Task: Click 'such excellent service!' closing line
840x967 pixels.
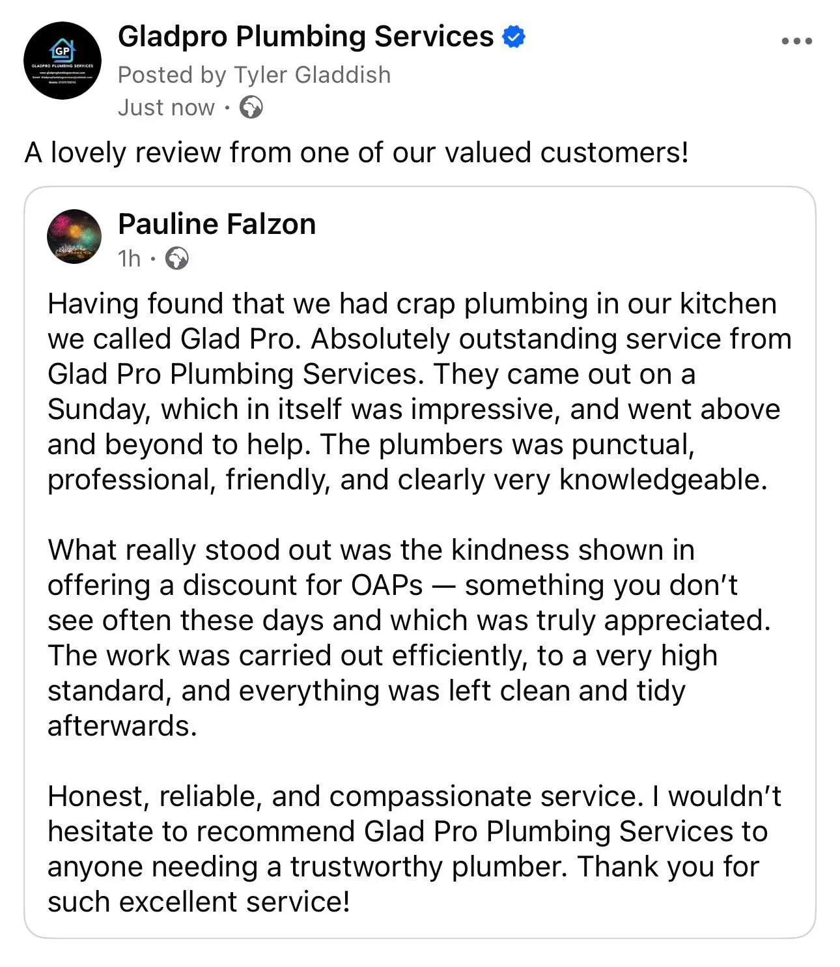Action: [x=199, y=902]
